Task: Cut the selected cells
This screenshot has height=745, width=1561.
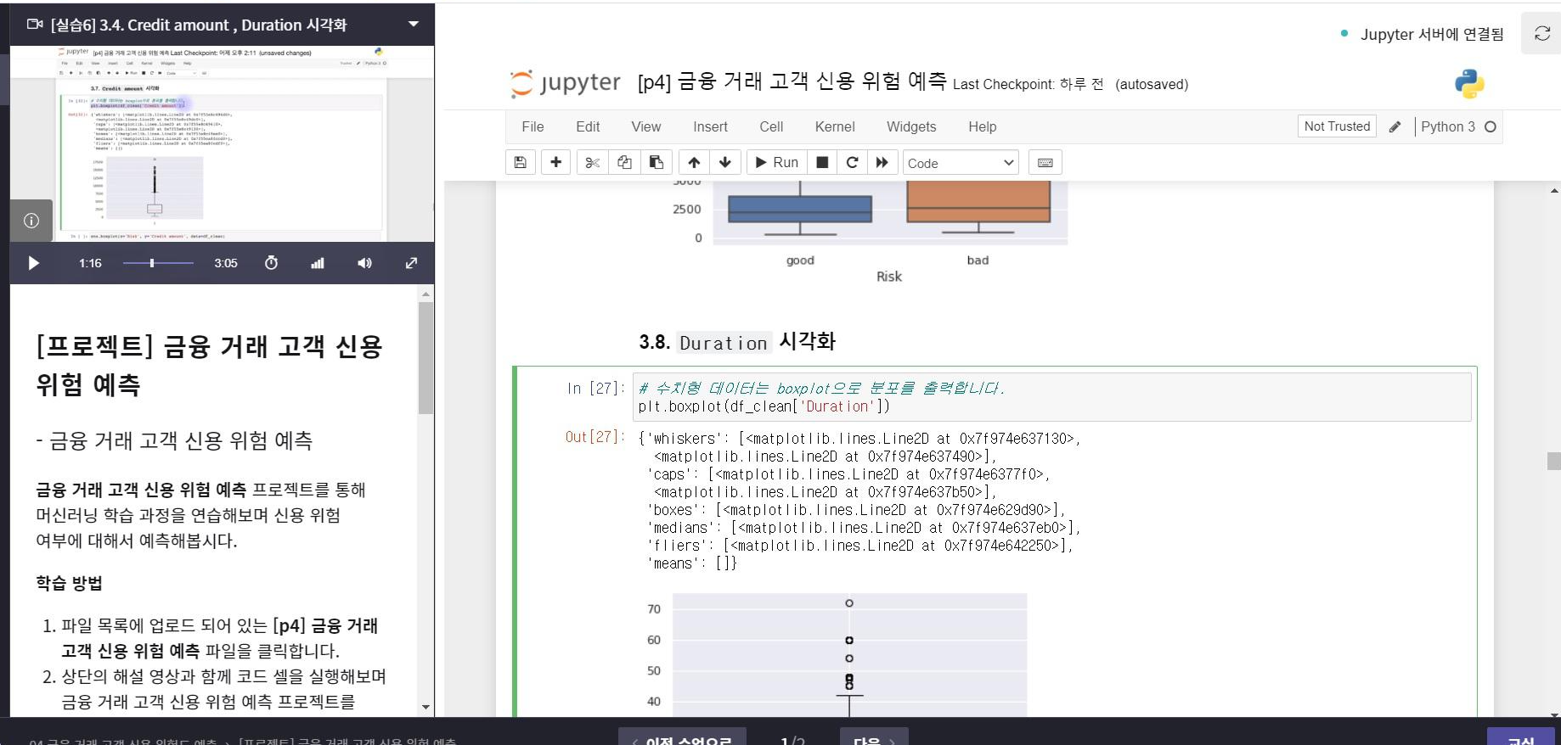Action: (x=593, y=162)
